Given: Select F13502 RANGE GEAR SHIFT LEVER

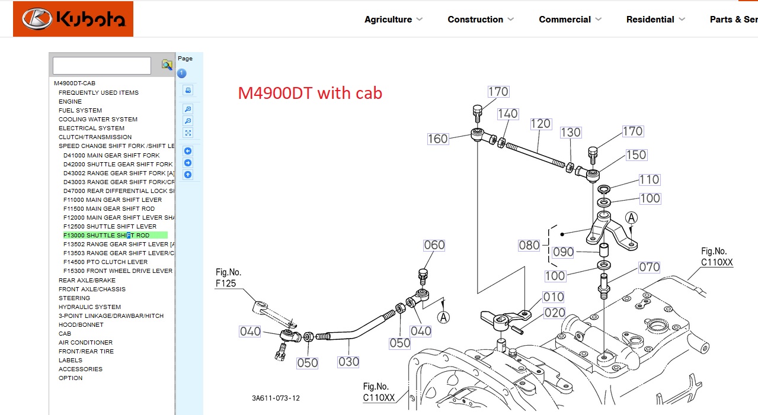Looking at the screenshot, I should [x=119, y=244].
